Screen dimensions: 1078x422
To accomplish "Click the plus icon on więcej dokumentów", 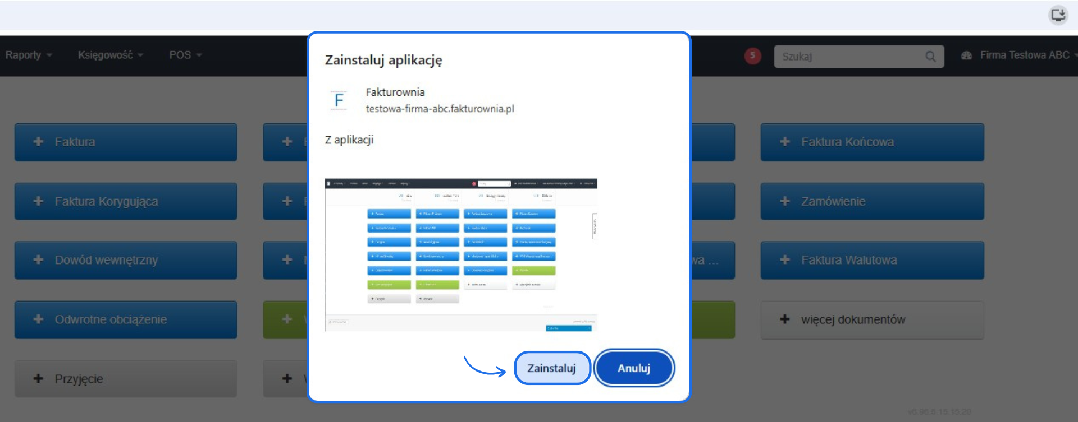I will pos(785,319).
